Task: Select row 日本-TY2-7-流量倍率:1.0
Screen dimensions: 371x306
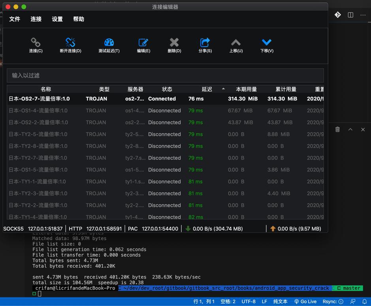Action: point(165,158)
